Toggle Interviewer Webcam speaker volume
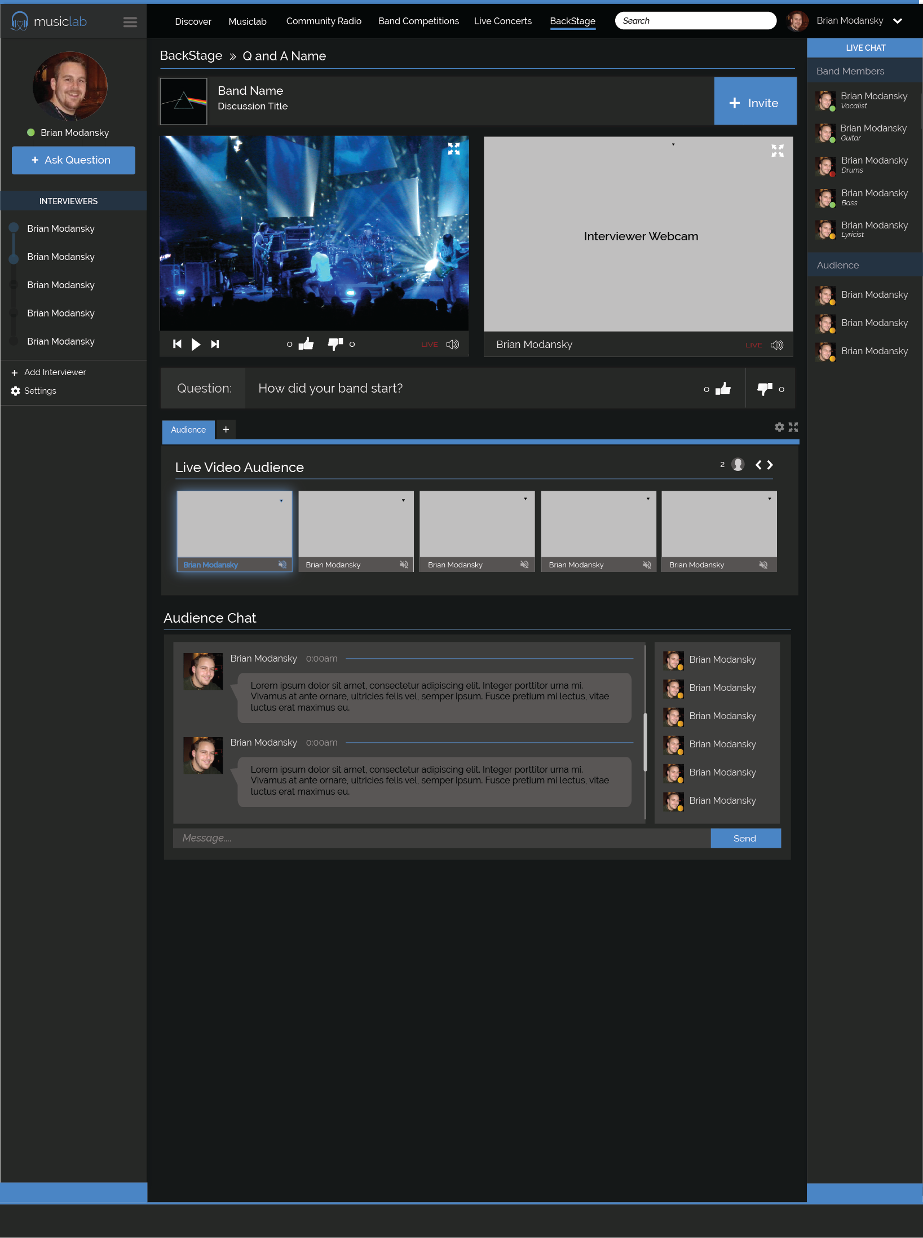923x1238 pixels. pos(777,345)
